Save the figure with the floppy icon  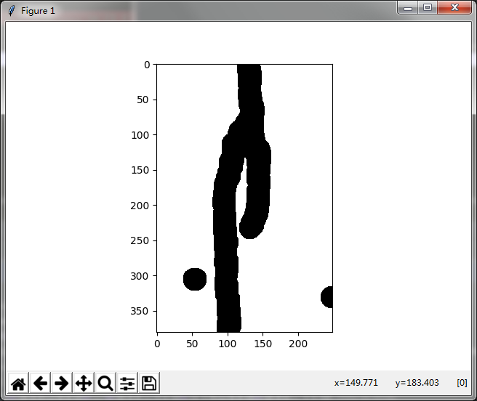pos(149,383)
